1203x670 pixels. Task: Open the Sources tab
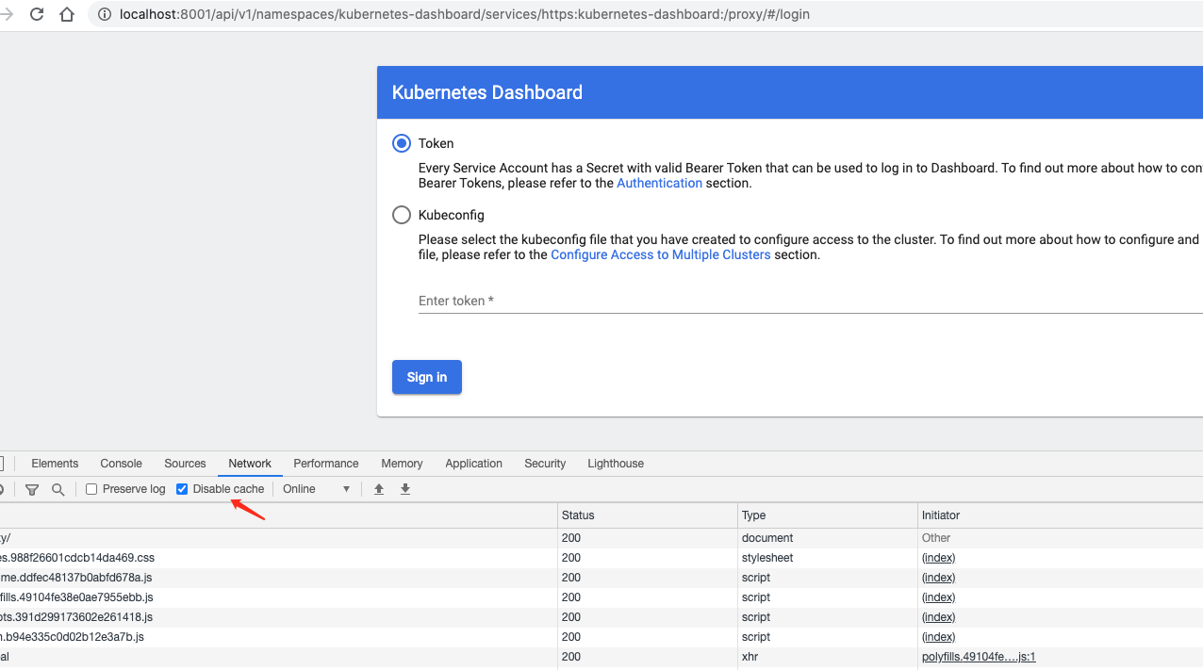point(185,464)
